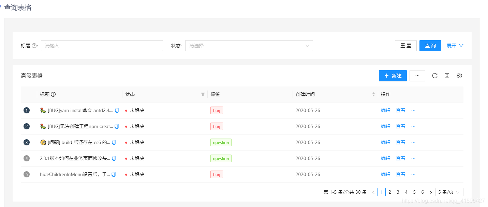Click the question tag in row 3

221,142
